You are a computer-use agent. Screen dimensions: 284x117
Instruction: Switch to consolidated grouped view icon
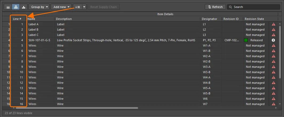(16, 7)
